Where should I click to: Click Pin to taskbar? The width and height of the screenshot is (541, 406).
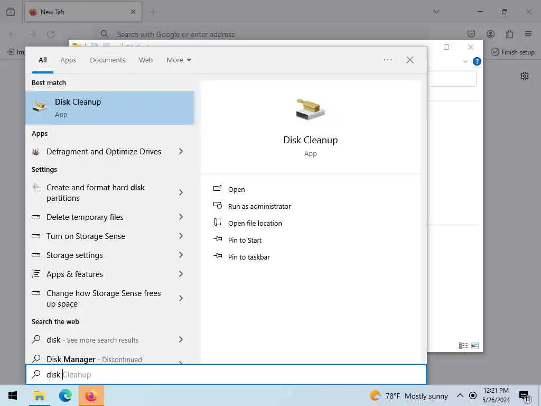[249, 257]
